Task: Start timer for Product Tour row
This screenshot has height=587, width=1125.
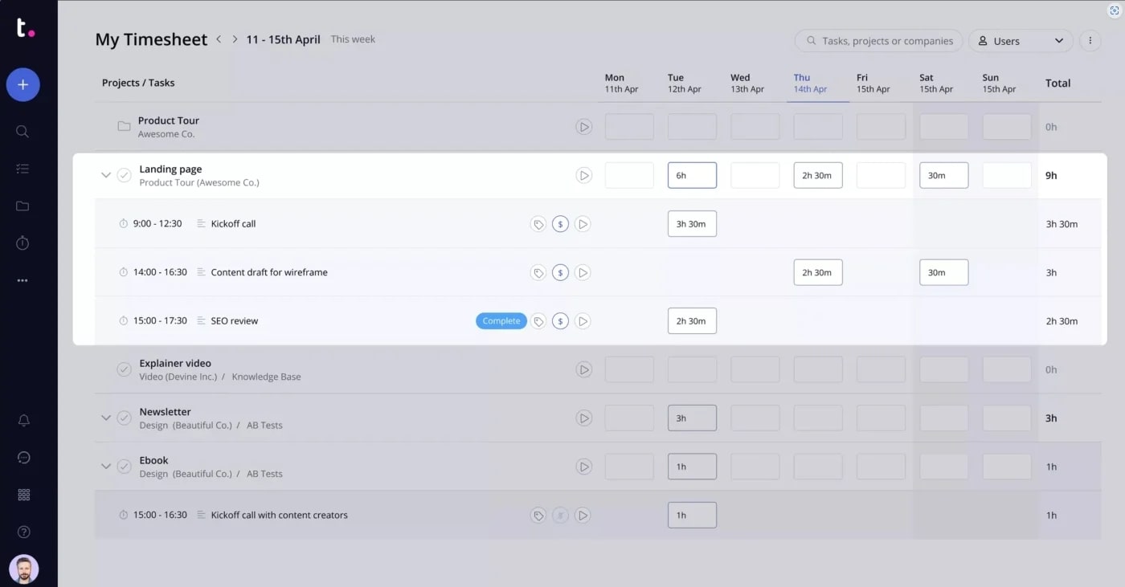Action: coord(583,127)
